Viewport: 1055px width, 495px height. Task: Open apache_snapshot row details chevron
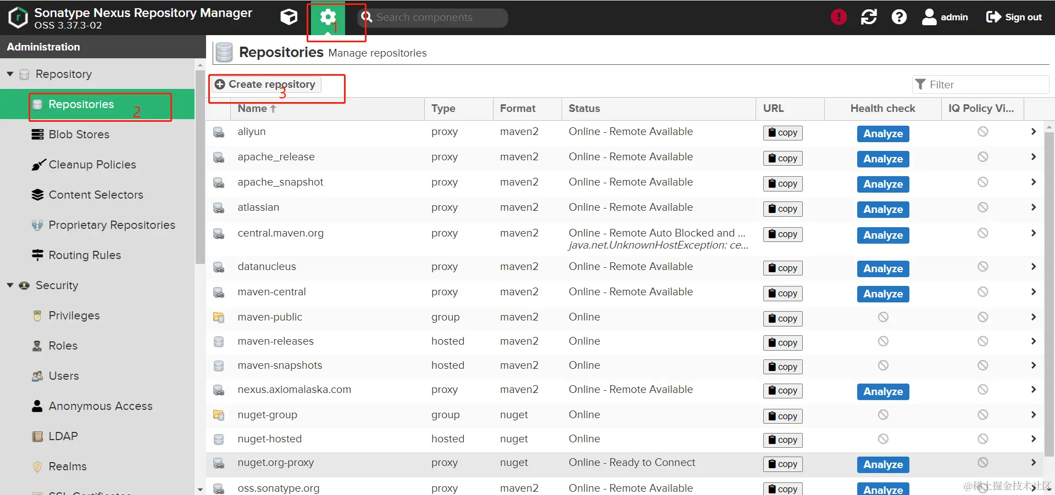click(x=1034, y=182)
